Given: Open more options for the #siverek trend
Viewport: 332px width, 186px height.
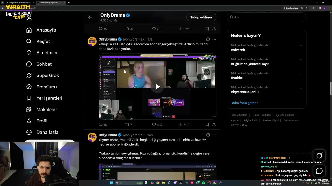Looking at the screenshot, I should (x=300, y=46).
